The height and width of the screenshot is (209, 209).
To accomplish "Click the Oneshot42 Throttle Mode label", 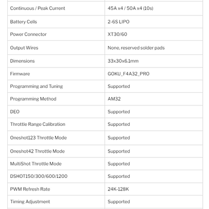I will tap(37, 151).
